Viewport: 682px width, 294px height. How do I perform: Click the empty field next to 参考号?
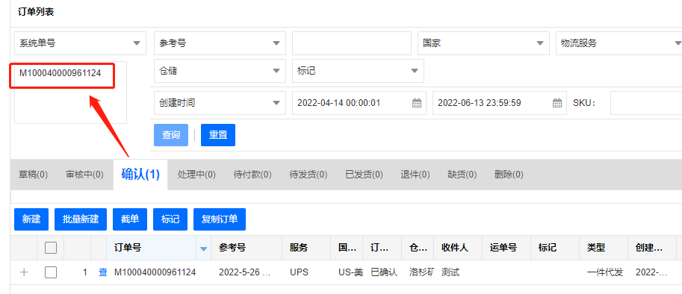[352, 43]
